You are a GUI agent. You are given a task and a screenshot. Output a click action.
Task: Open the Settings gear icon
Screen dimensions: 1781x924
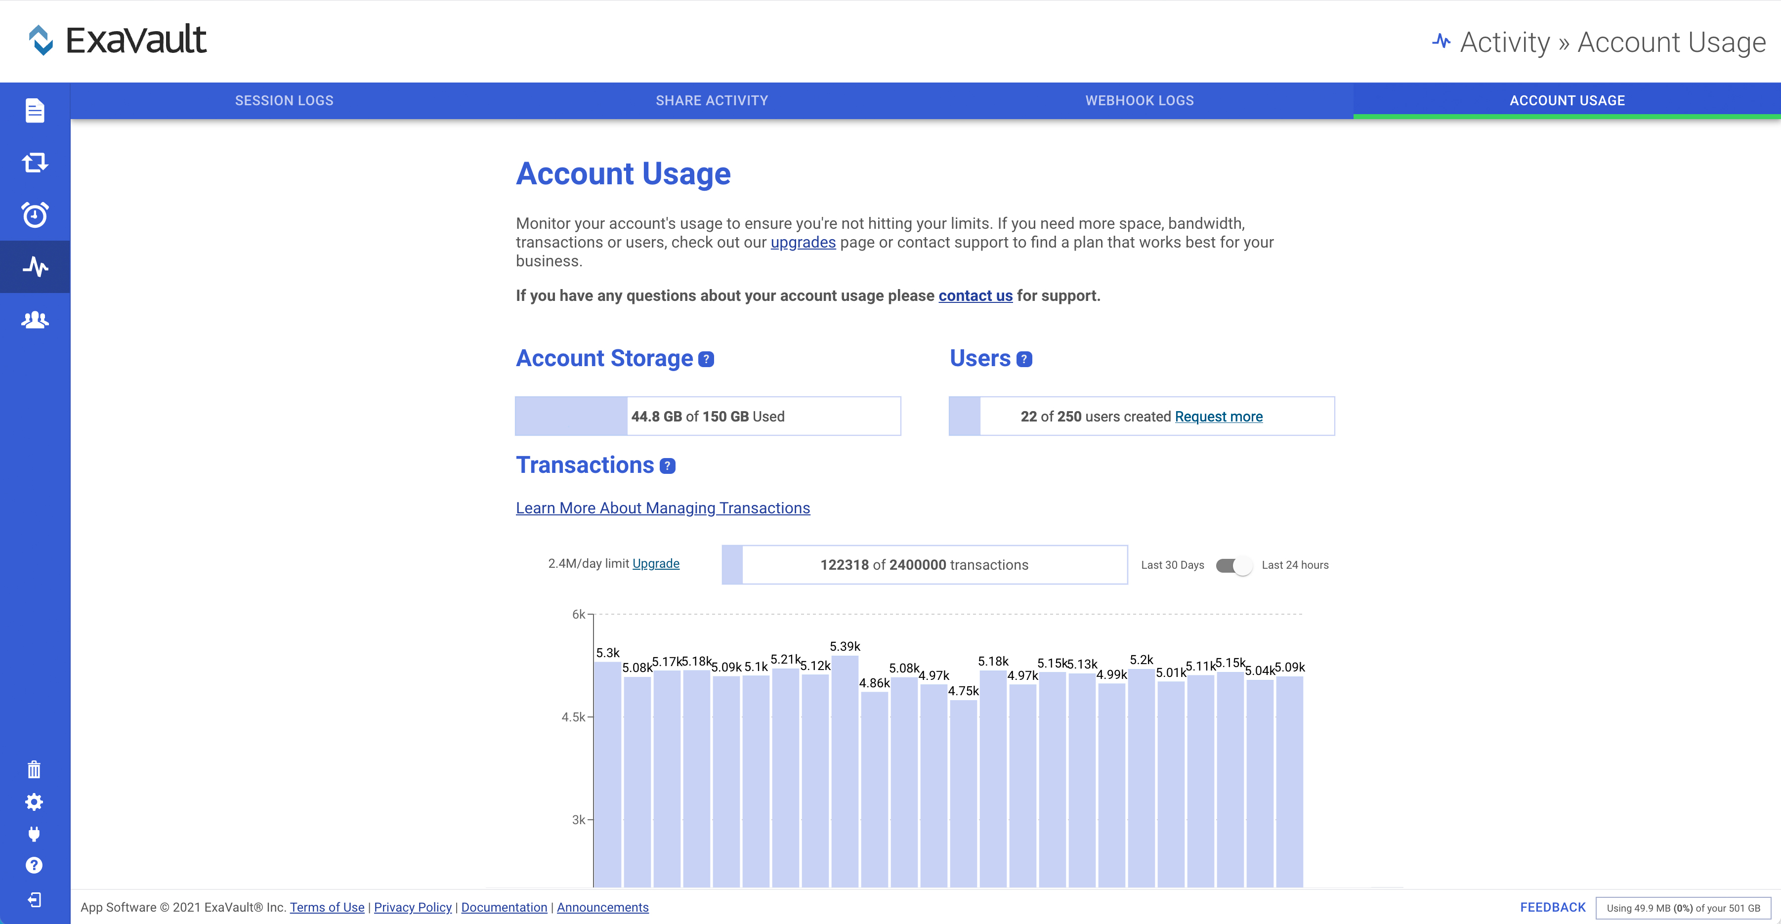point(34,801)
